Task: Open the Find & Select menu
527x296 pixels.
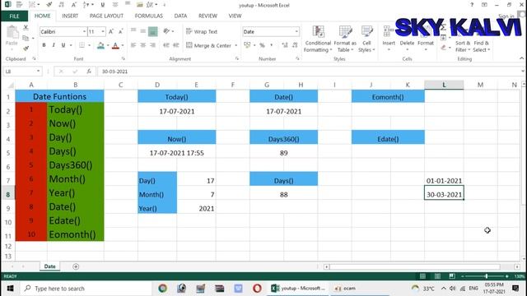Action: tap(482, 46)
